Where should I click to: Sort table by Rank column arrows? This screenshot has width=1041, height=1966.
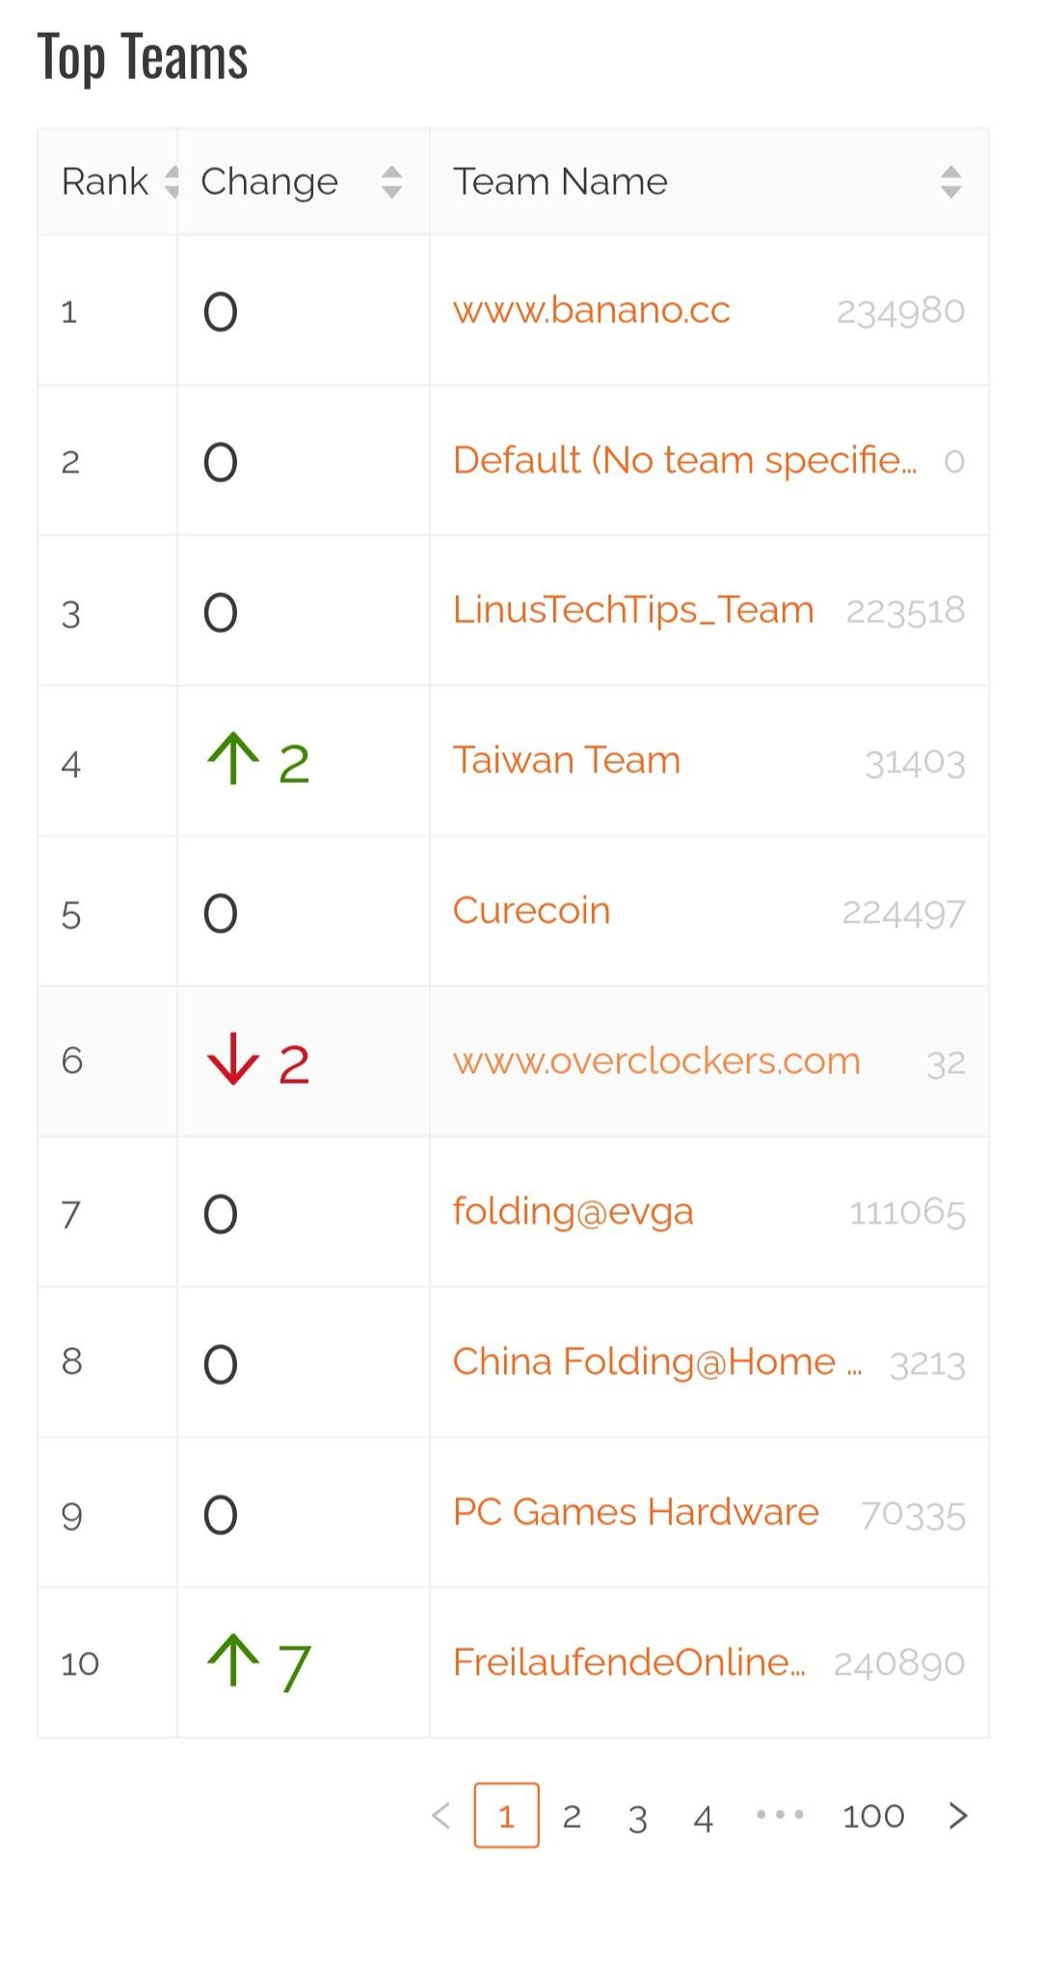tap(172, 181)
